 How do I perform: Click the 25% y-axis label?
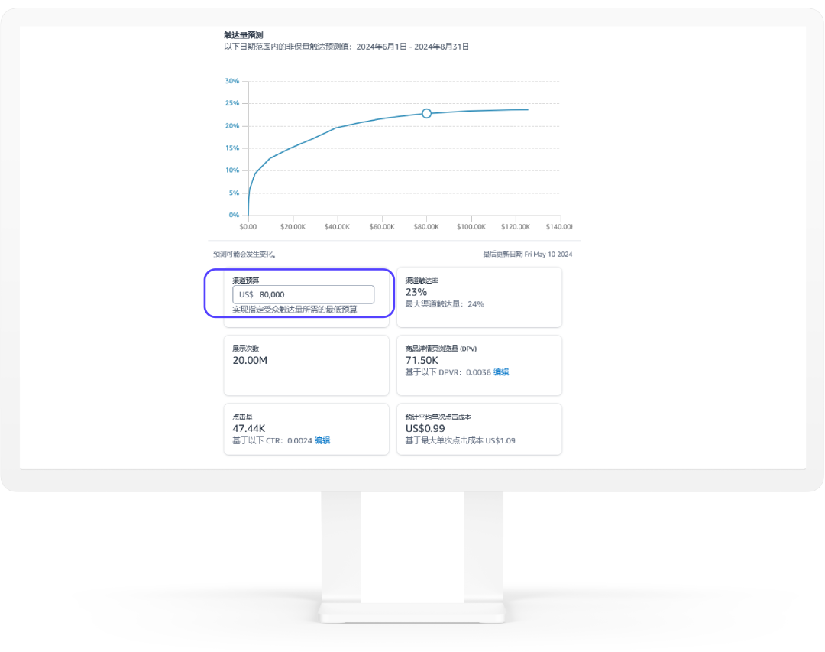(x=231, y=103)
